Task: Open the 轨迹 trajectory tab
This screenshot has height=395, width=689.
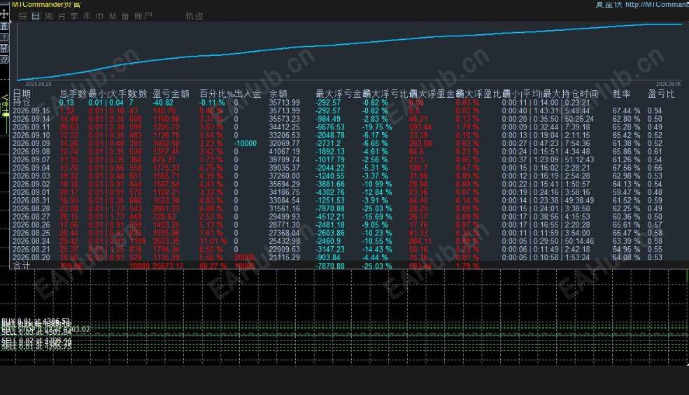Action: 194,16
